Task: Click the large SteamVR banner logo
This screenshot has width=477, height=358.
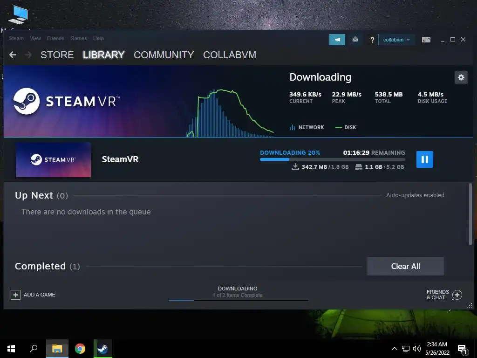Action: pos(66,101)
